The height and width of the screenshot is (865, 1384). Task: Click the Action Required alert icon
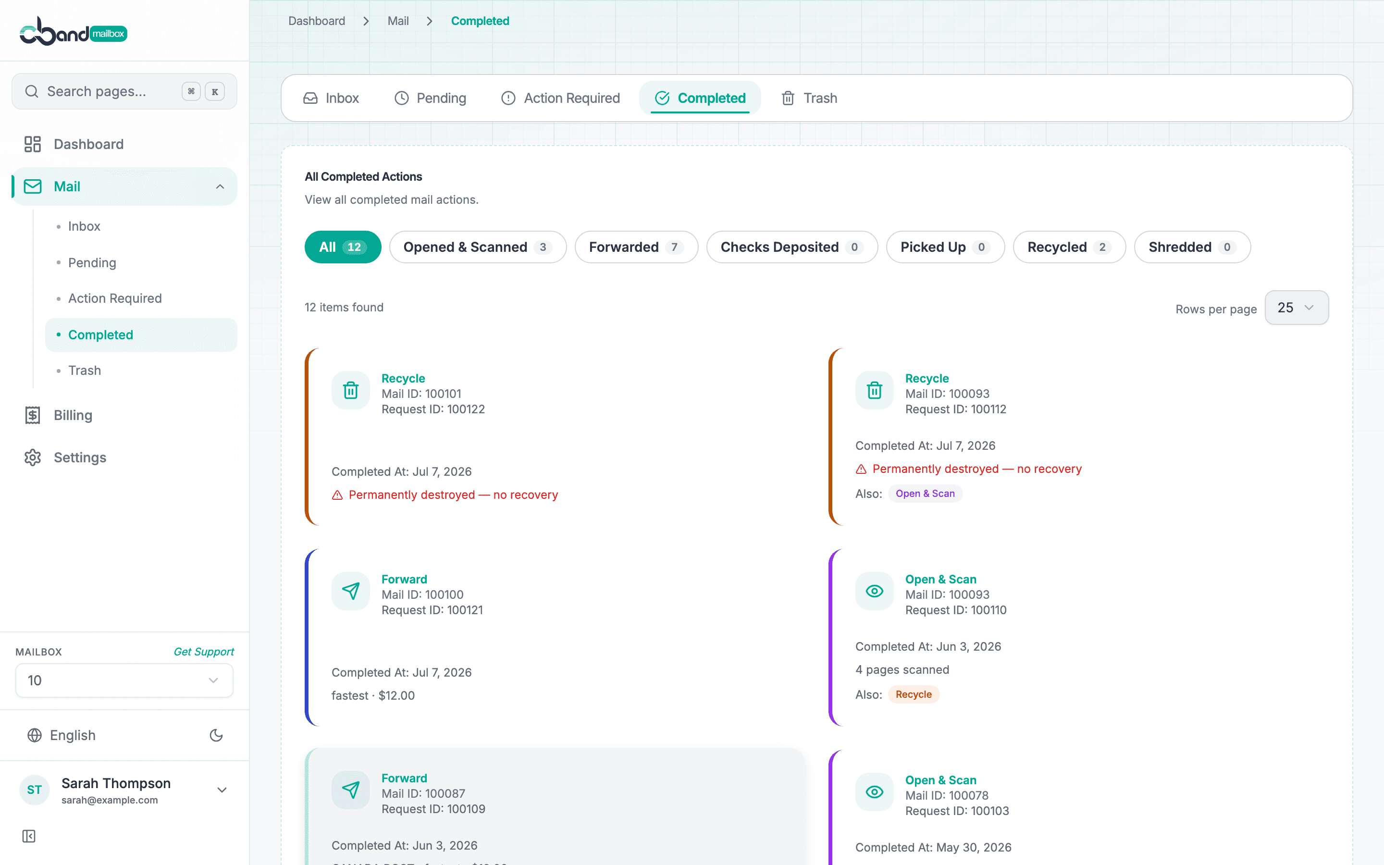point(508,99)
